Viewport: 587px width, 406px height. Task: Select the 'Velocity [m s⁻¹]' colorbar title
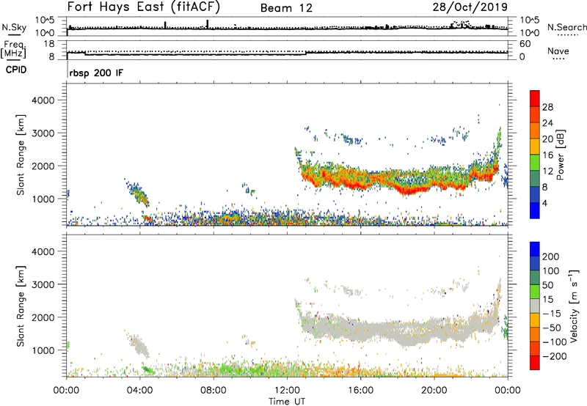(x=573, y=306)
